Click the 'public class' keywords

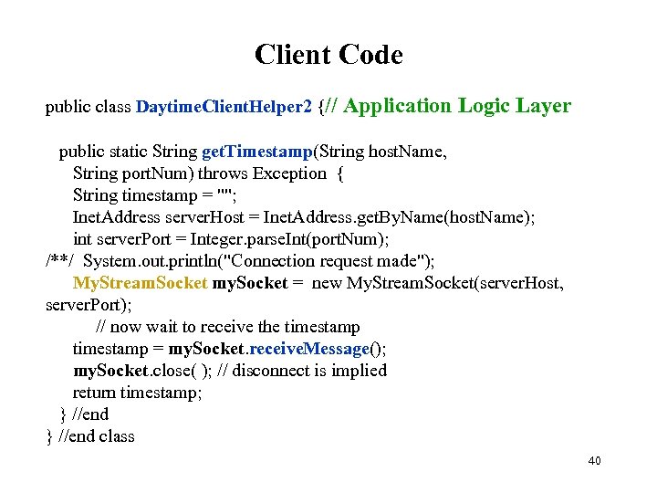88,107
